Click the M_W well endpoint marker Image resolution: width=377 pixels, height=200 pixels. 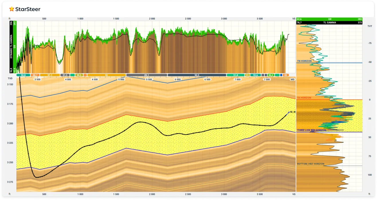coord(289,112)
